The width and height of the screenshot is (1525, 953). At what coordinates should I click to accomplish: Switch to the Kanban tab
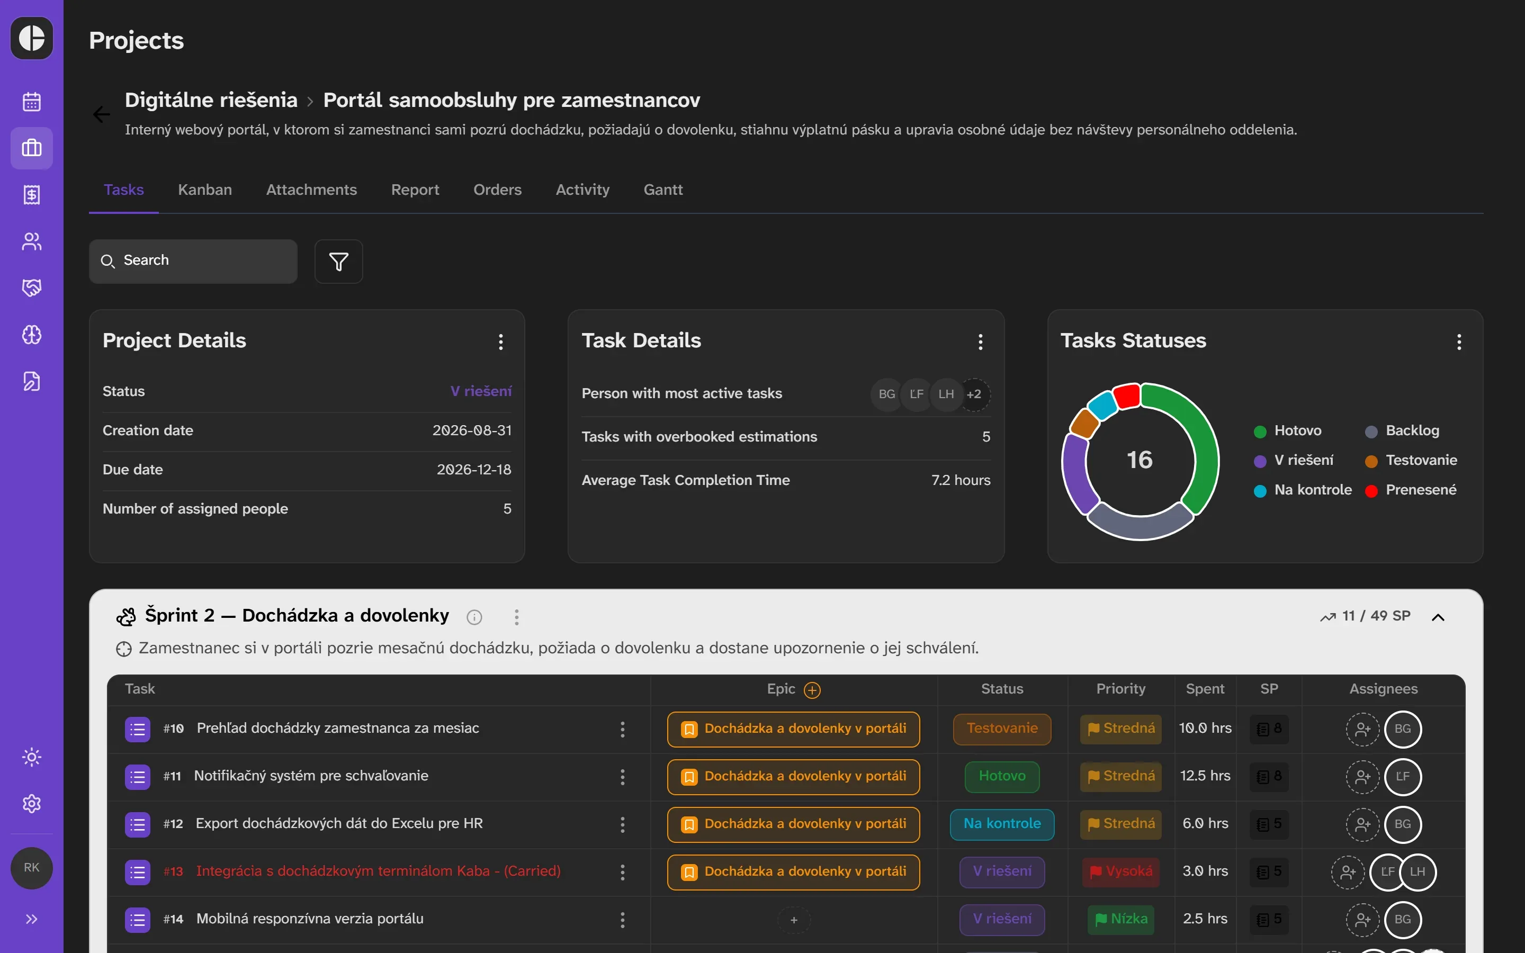[205, 190]
